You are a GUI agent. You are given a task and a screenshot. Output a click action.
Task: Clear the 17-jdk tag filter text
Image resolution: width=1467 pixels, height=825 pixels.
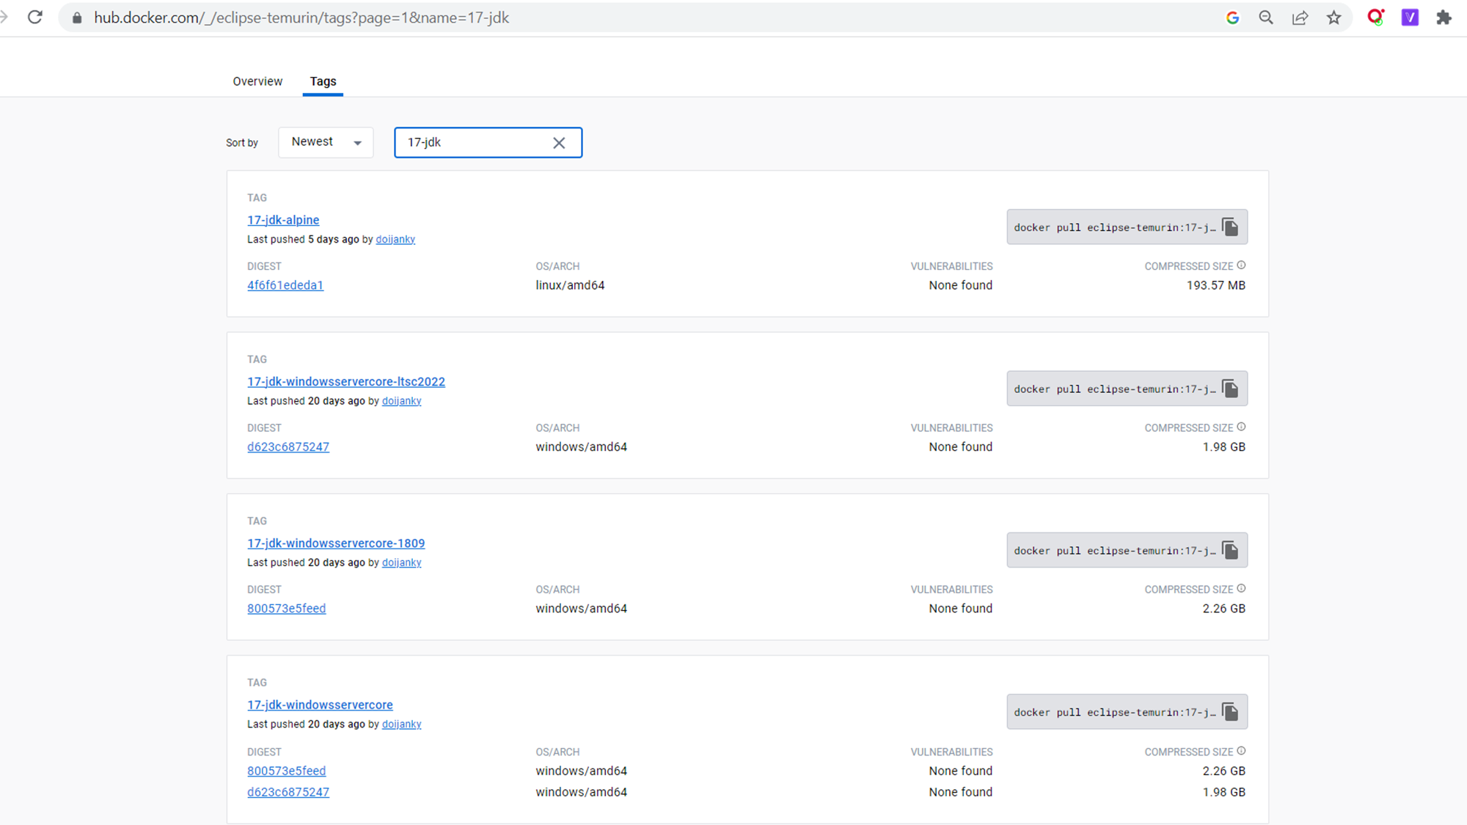559,143
